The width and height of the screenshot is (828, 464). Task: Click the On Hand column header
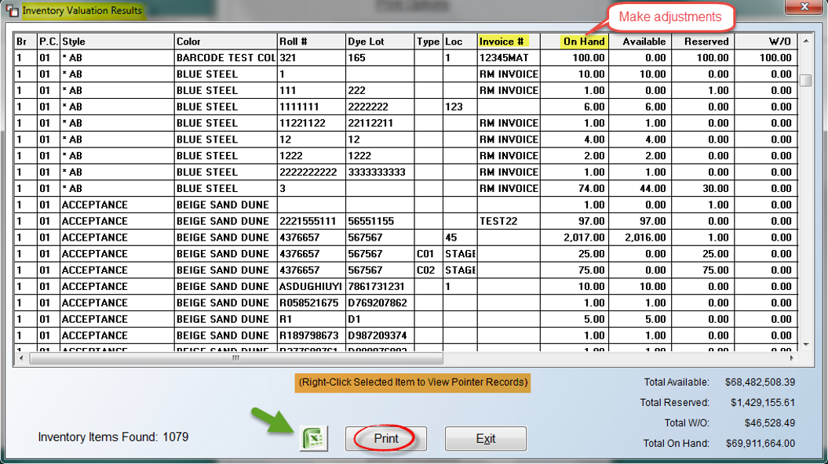point(574,41)
